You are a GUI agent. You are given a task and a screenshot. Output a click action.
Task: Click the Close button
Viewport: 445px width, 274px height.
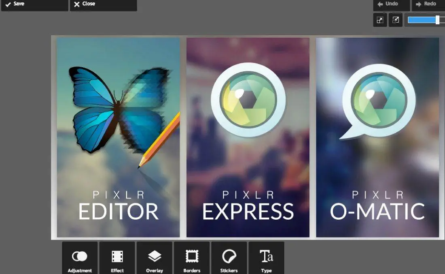pyautogui.click(x=103, y=5)
